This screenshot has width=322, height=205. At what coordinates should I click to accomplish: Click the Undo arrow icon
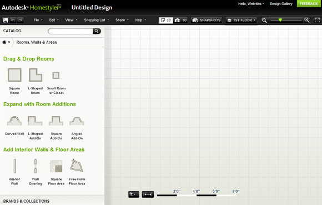coord(13,20)
